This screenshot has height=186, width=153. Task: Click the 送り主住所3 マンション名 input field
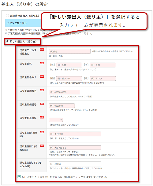(x=75, y=164)
